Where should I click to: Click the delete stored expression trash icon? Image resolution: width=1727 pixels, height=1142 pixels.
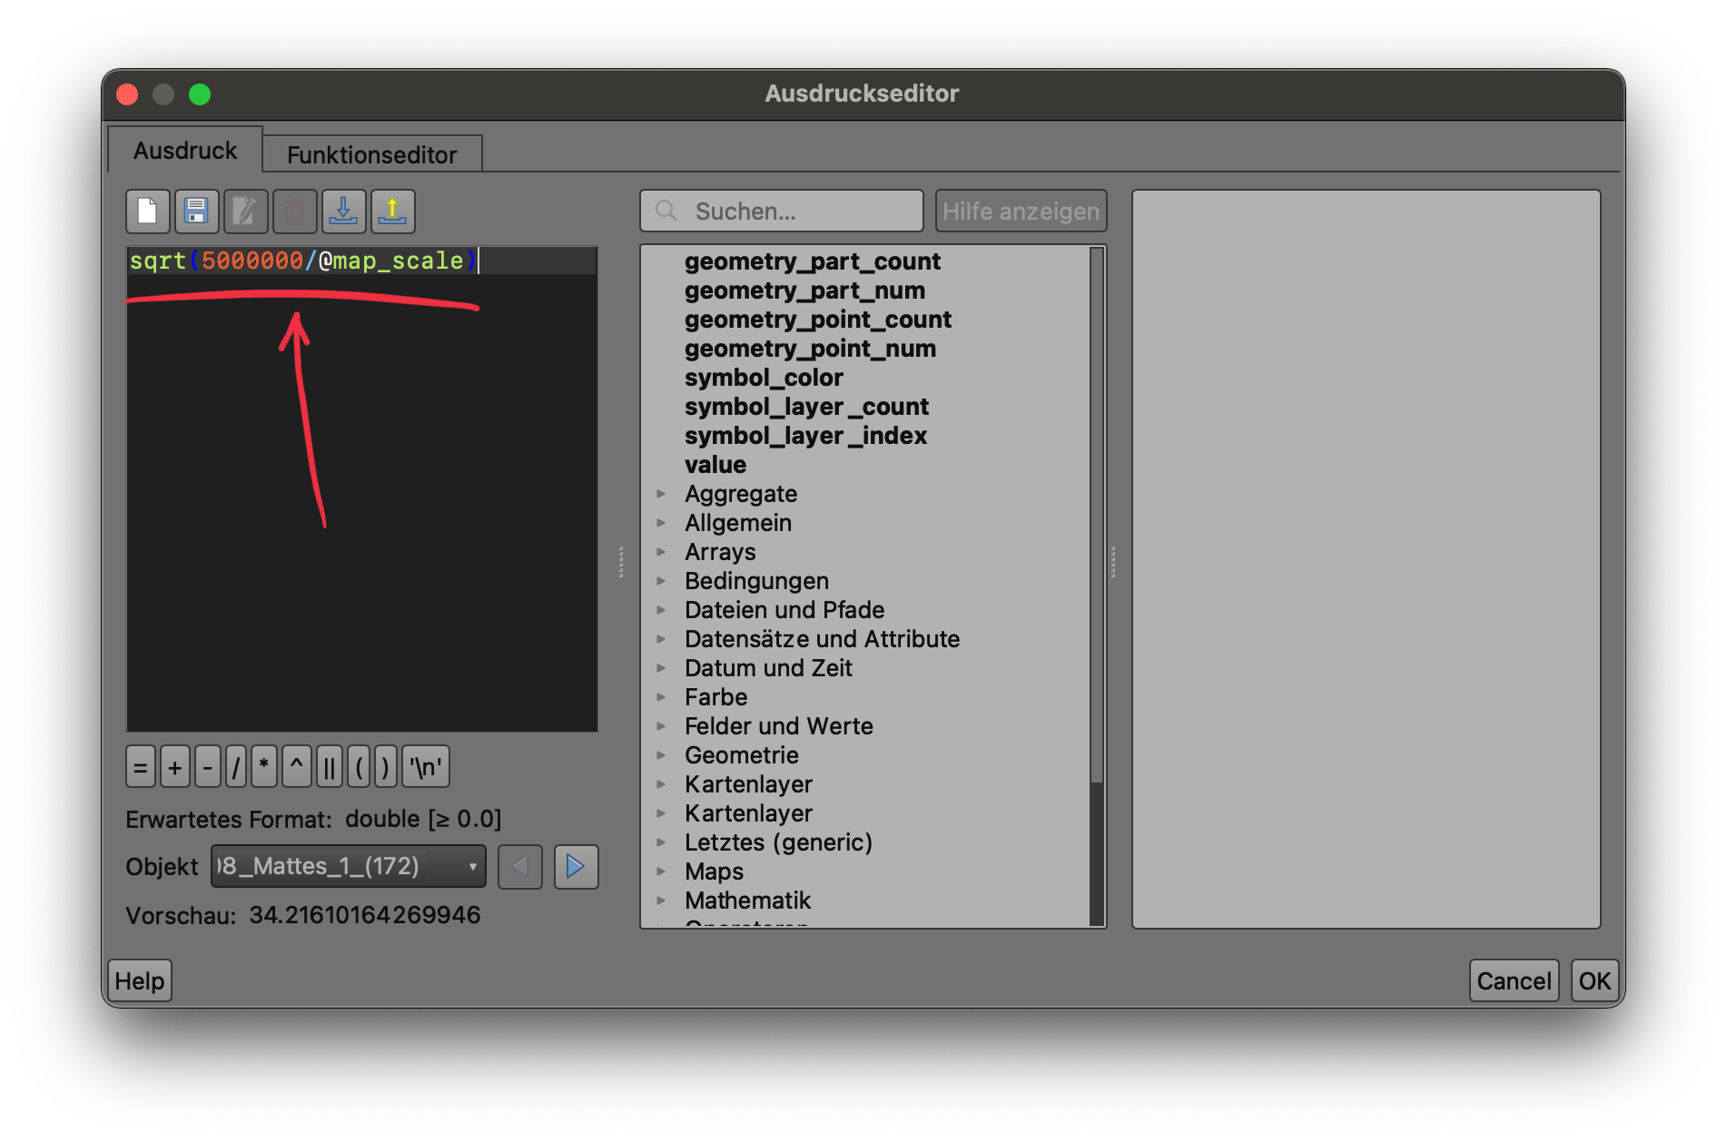tap(294, 212)
